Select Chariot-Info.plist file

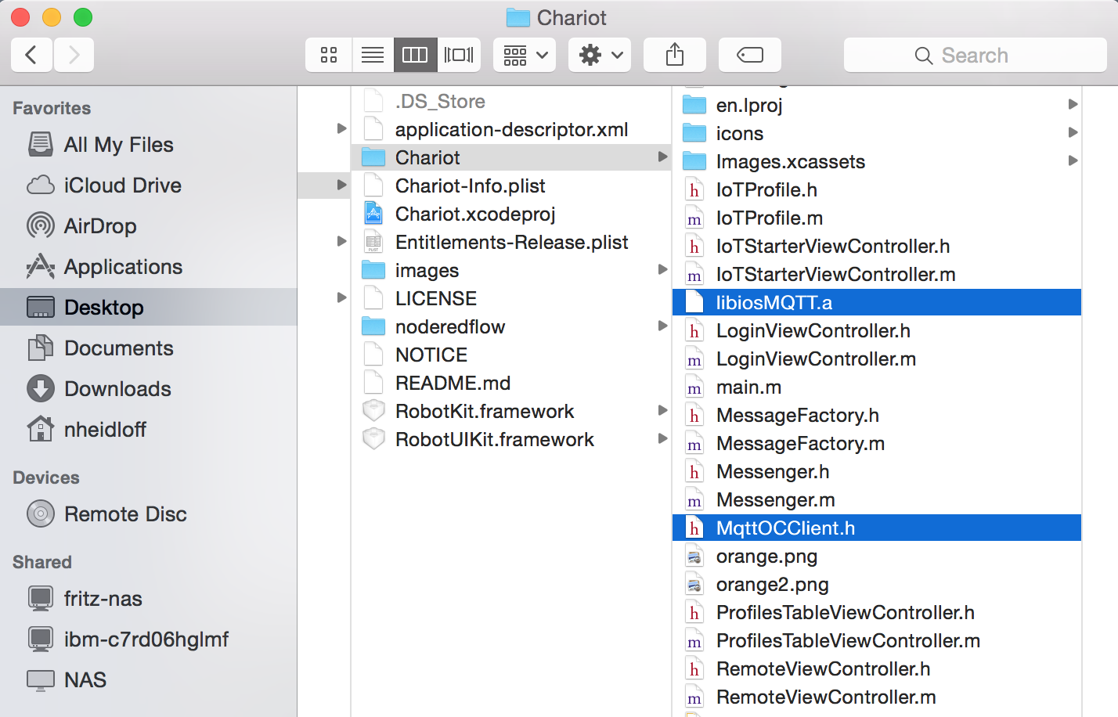[x=511, y=186]
